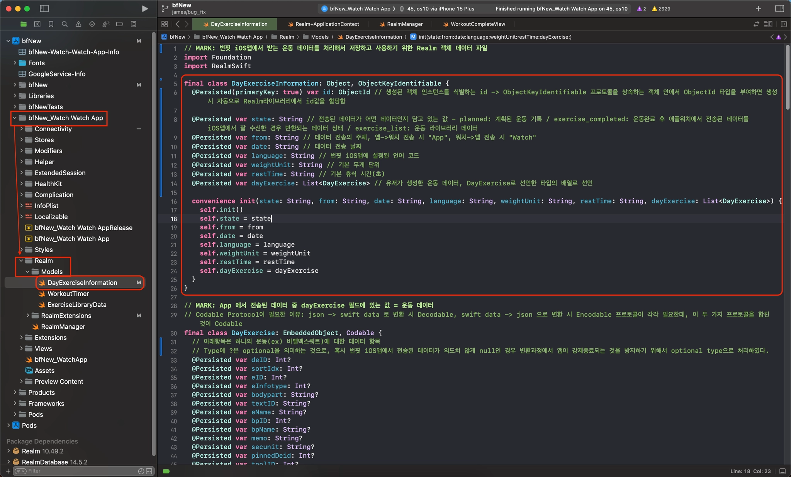Viewport: 791px width, 477px height.
Task: Open the Bookmark navigator
Action: click(51, 24)
